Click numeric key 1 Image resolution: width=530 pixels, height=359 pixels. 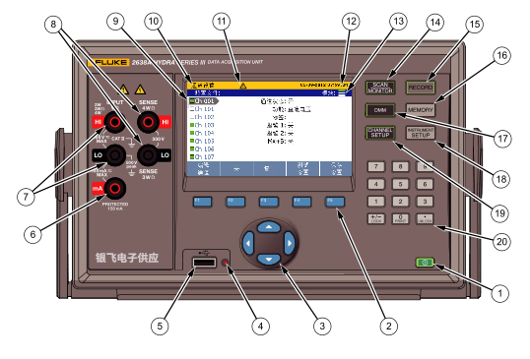click(376, 202)
